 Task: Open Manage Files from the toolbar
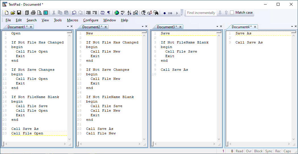tap(27, 13)
